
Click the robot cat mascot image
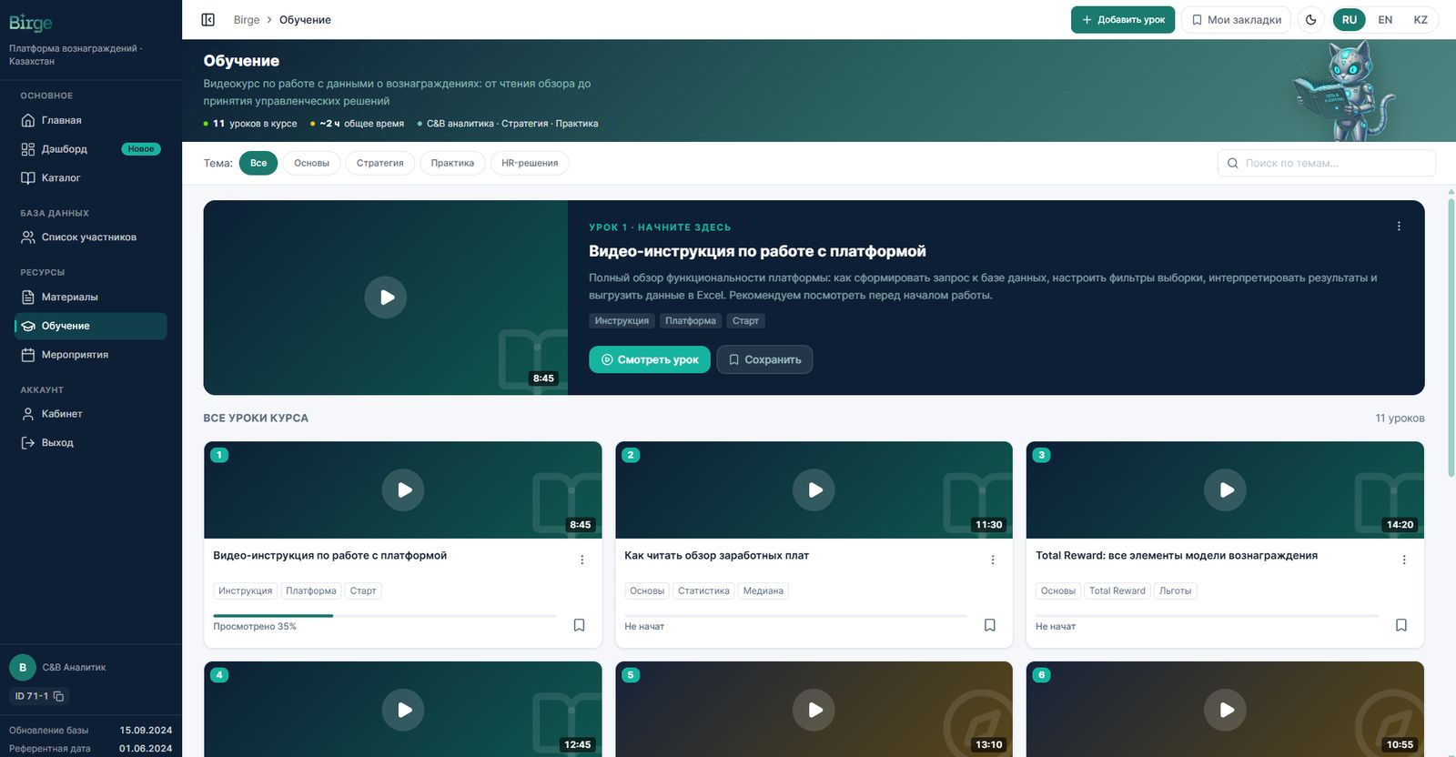coord(1344,91)
